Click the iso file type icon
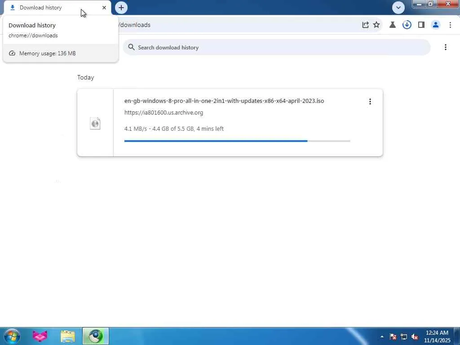Image resolution: width=460 pixels, height=345 pixels. pyautogui.click(x=95, y=124)
